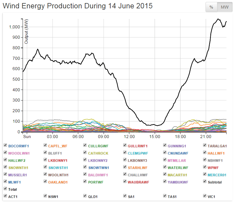
Task: Toggle the OAKLAND1 checkbox
Action: click(x=45, y=182)
